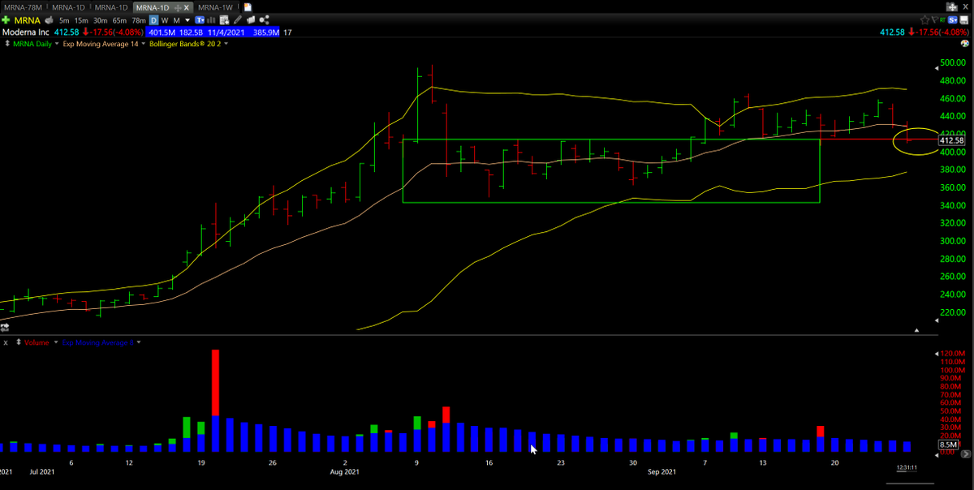Open the chart template T dropdown
This screenshot has height=490, width=974.
tap(200, 20)
